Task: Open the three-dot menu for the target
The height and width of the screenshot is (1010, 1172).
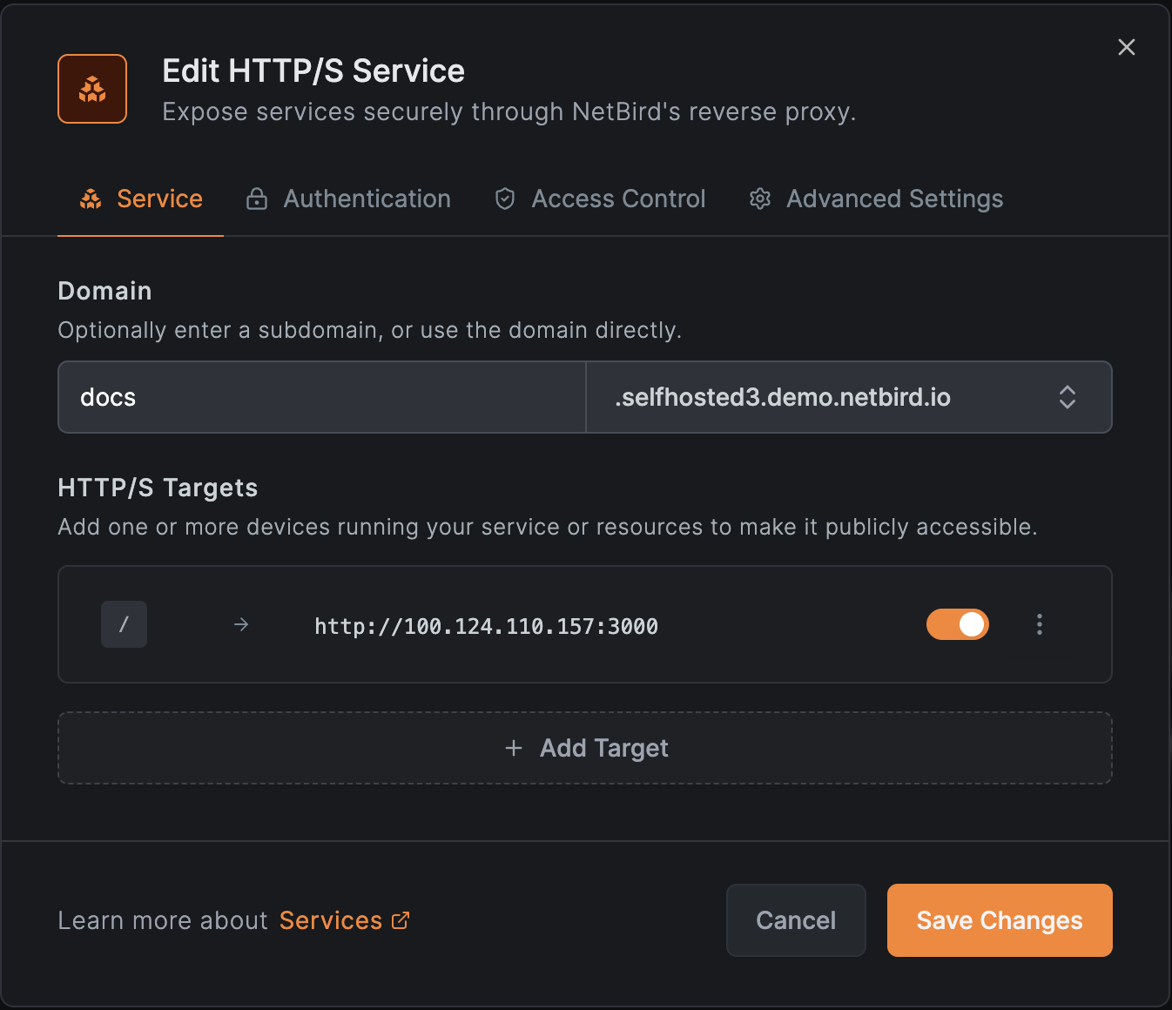Action: pyautogui.click(x=1039, y=624)
